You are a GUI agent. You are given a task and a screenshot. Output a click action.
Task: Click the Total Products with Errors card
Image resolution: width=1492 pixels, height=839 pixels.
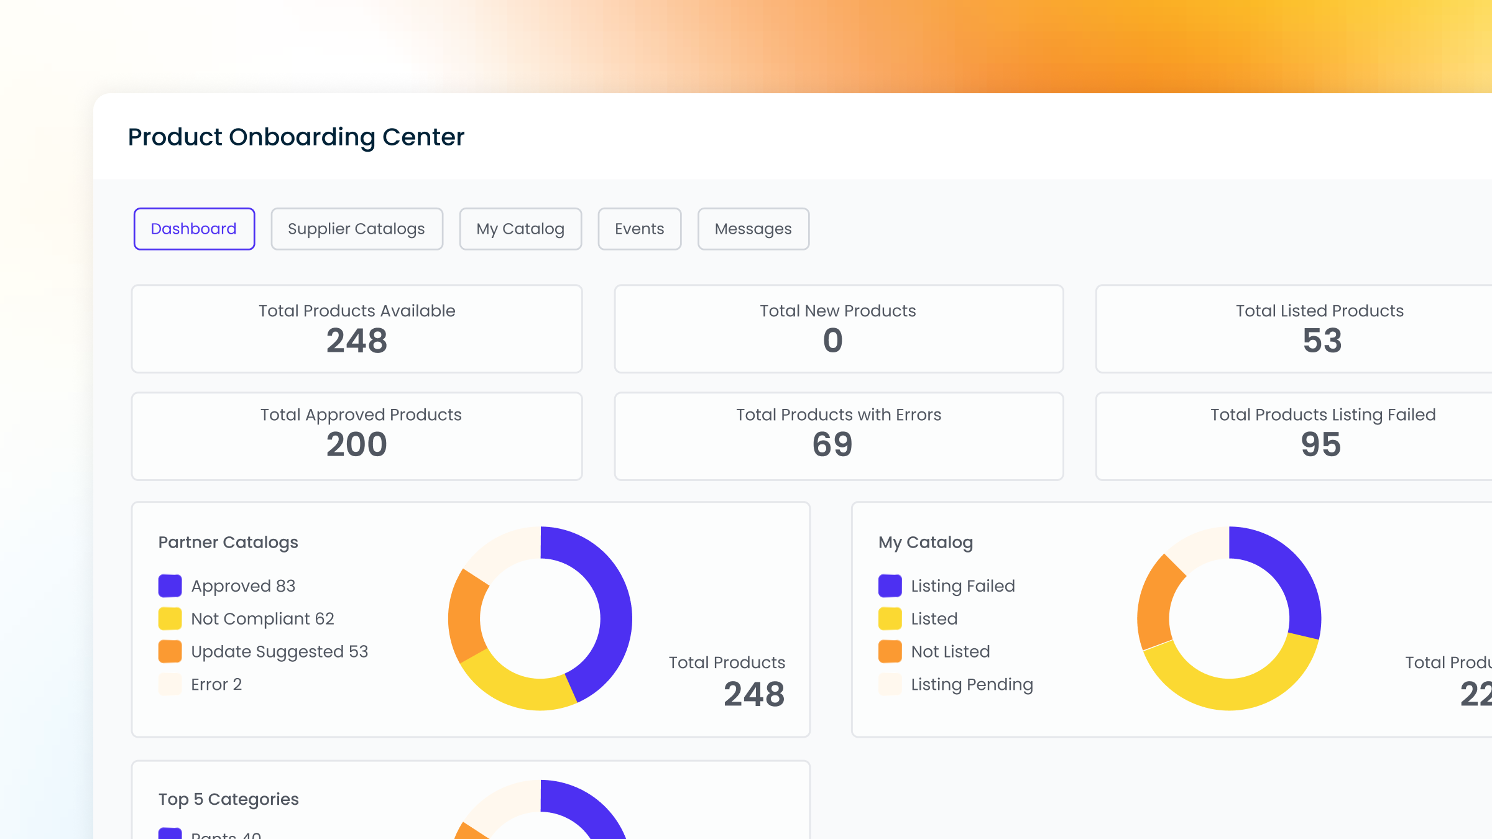tap(839, 436)
